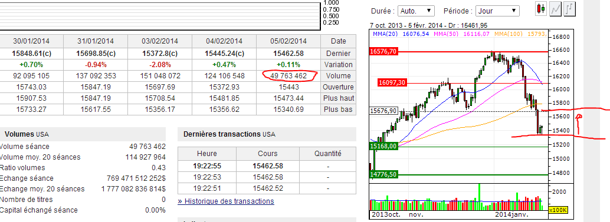The width and height of the screenshot is (610, 222).
Task: Click the 05/02/2014 date column header
Action: (x=288, y=41)
